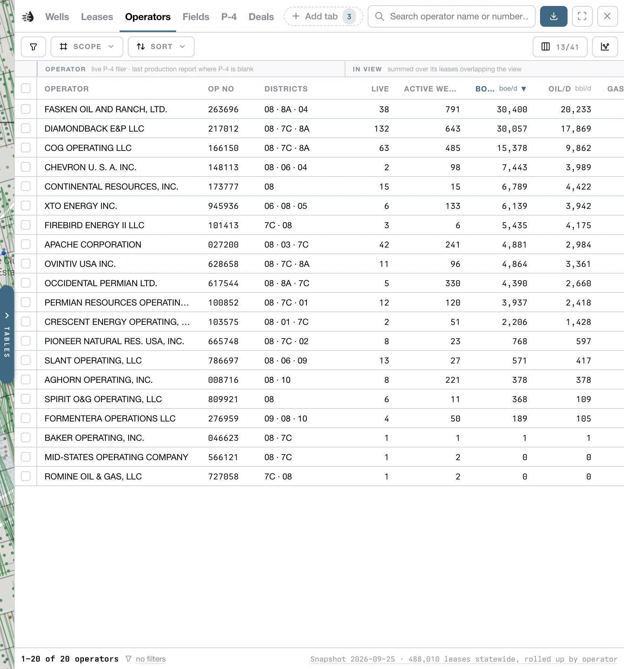The image size is (624, 669).
Task: Click the Add tab button
Action: (x=323, y=16)
